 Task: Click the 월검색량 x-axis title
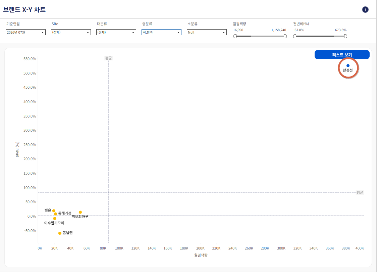[201, 255]
